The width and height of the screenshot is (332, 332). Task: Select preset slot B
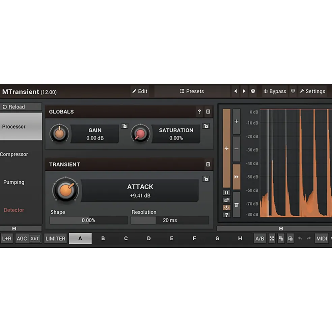(103, 239)
